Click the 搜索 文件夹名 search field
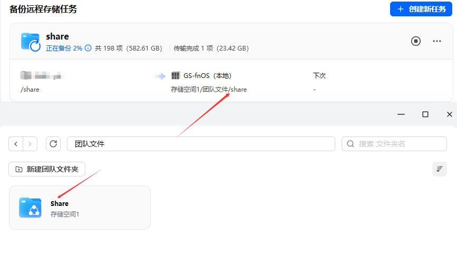Image resolution: width=457 pixels, height=256 pixels. 394,144
